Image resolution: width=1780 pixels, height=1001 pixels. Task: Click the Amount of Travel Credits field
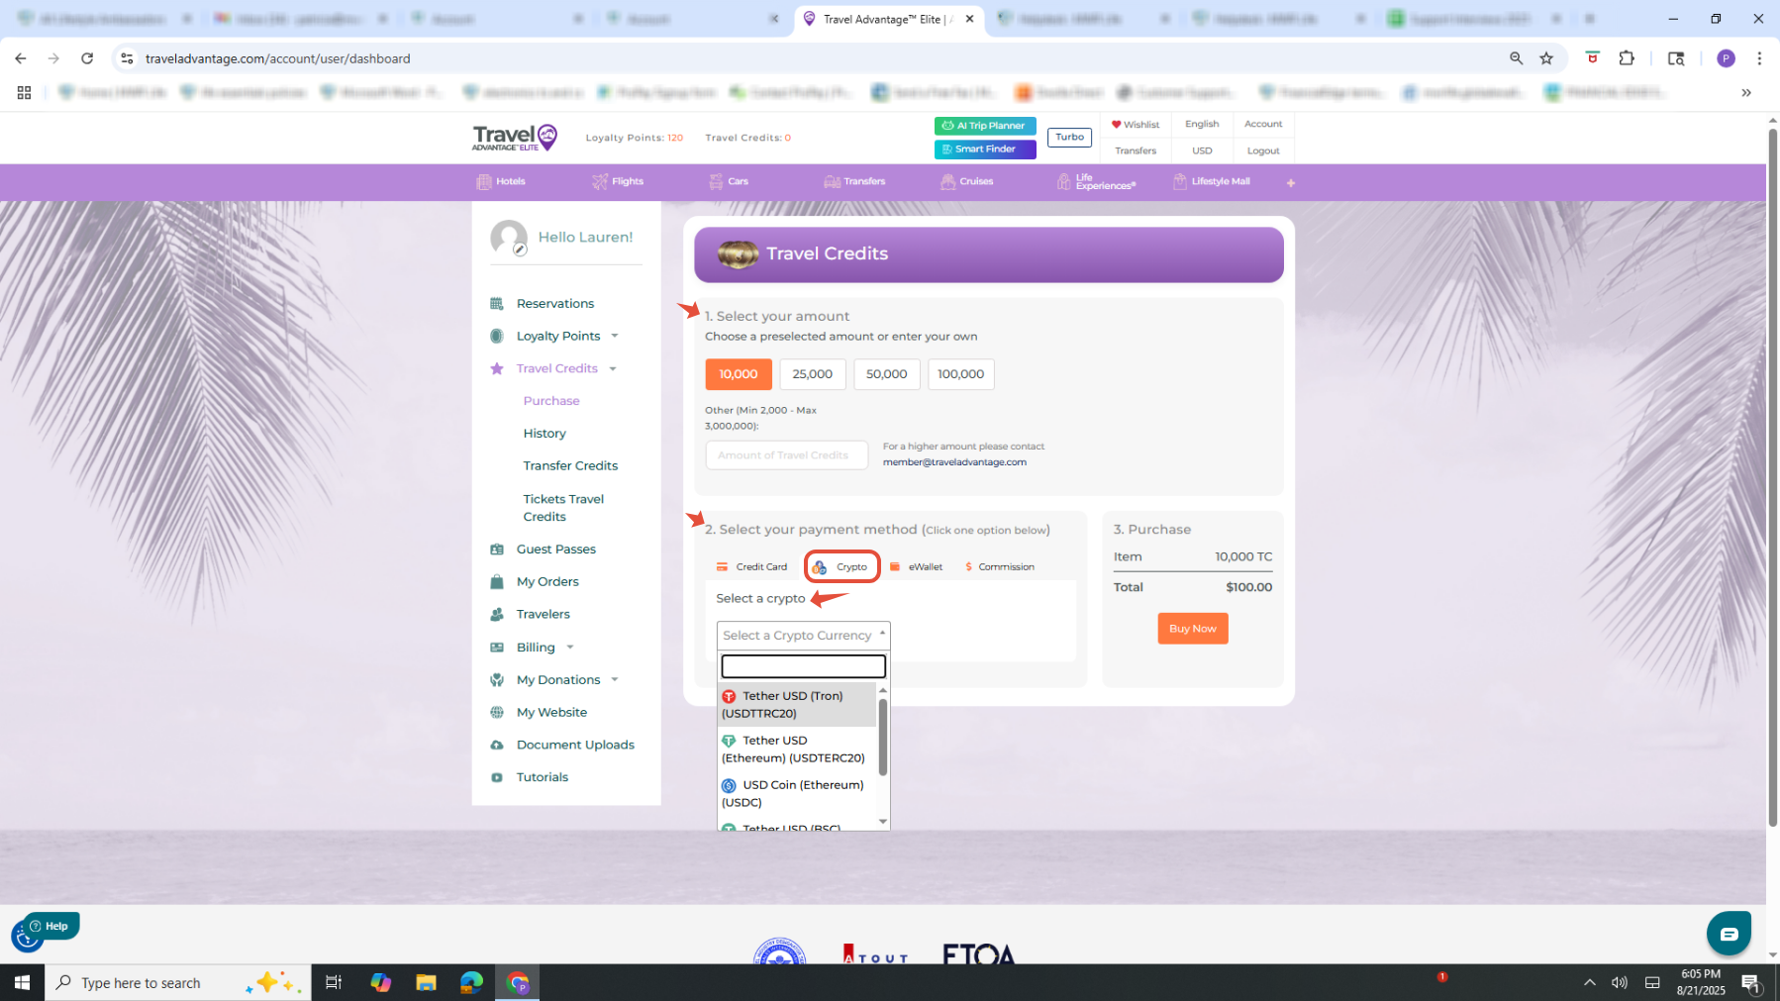tap(787, 455)
